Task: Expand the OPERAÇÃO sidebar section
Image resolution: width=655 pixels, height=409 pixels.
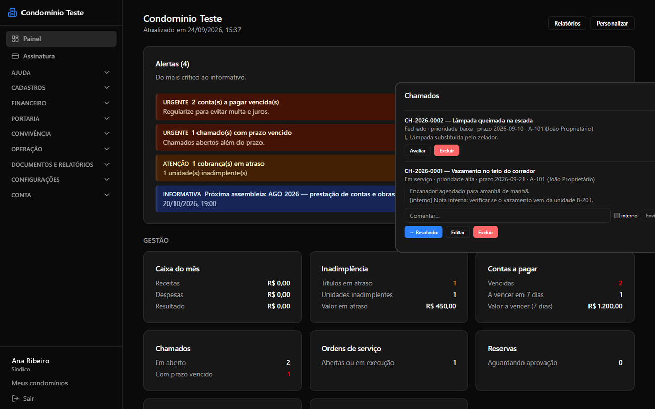Action: point(61,149)
